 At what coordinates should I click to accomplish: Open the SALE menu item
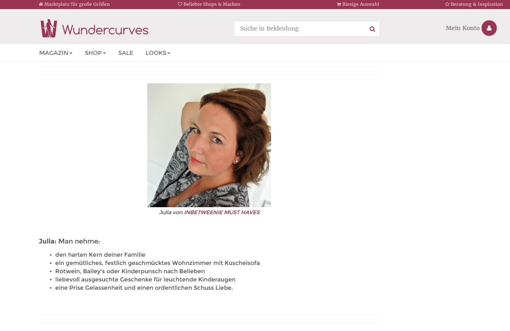click(x=126, y=53)
